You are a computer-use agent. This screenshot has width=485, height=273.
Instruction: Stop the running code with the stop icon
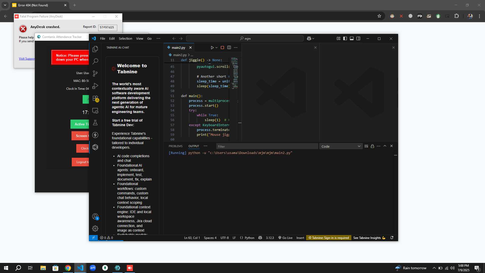point(222,48)
